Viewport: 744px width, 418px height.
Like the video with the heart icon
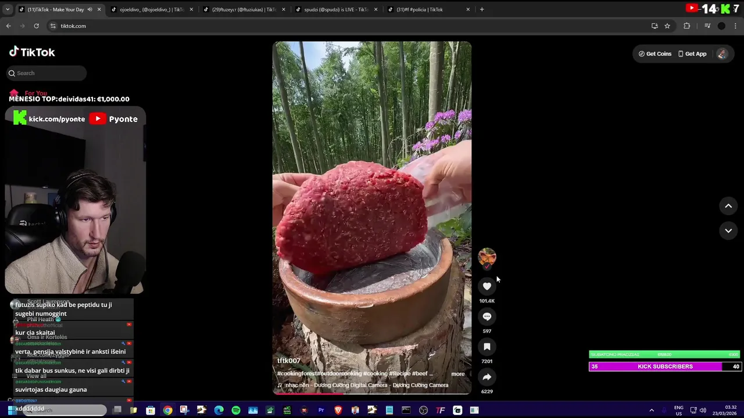[487, 286]
